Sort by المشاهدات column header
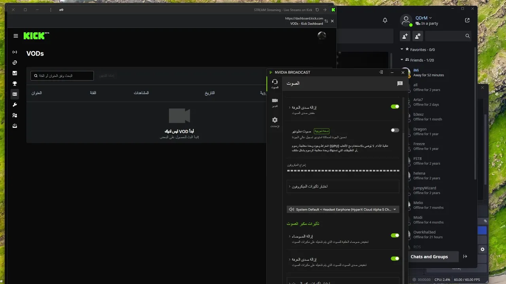506x284 pixels. tap(141, 93)
